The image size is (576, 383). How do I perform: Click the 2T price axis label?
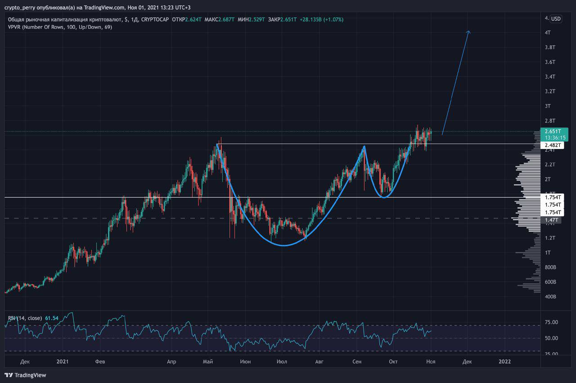pyautogui.click(x=548, y=180)
